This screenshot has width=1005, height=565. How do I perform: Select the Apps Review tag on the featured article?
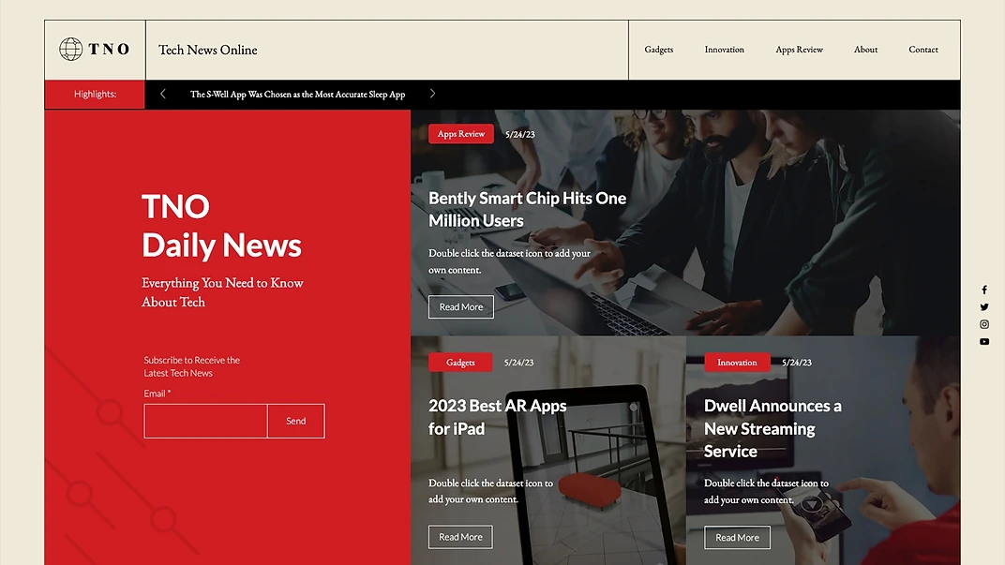[x=460, y=133]
